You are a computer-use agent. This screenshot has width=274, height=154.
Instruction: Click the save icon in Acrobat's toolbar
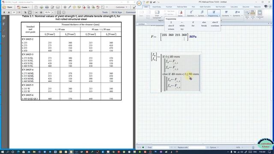(x=36, y=7)
